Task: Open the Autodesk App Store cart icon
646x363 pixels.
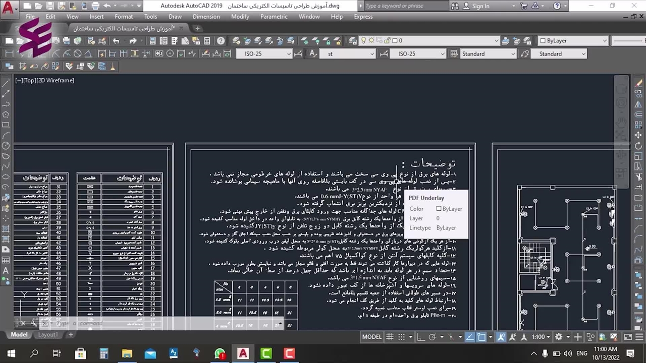Action: (x=523, y=6)
